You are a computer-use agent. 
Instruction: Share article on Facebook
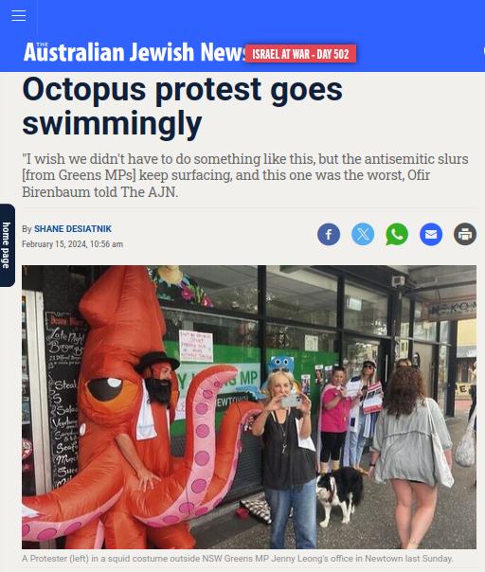coord(329,234)
